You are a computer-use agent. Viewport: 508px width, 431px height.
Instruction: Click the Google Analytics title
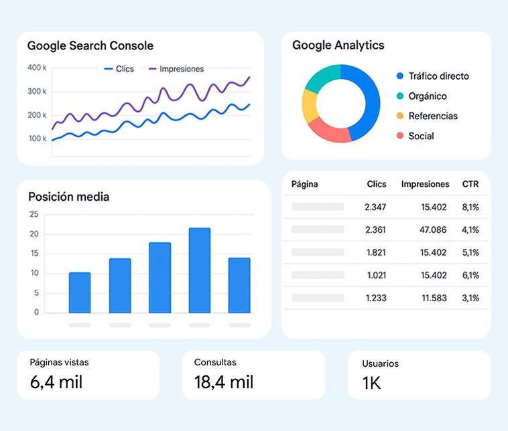pos(338,45)
